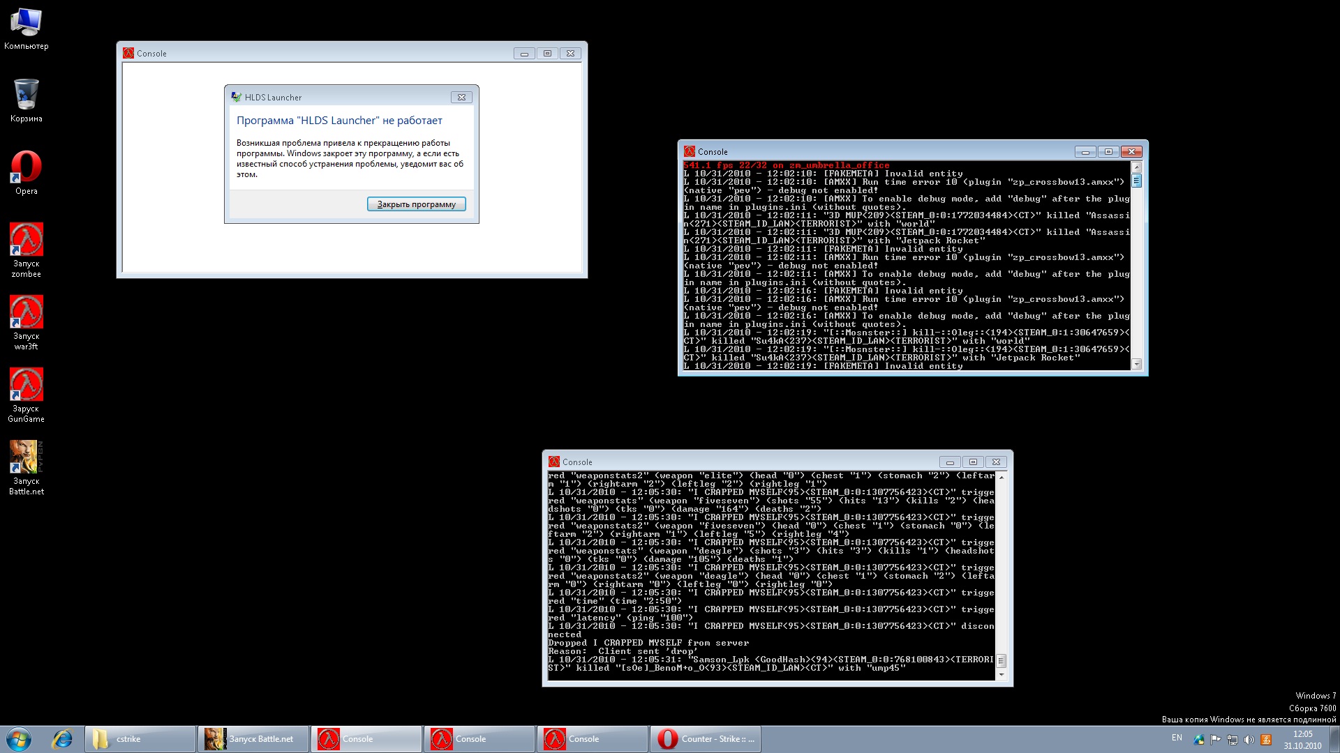Close the zm_umbrella_office Console window
The height and width of the screenshot is (753, 1340).
1131,152
